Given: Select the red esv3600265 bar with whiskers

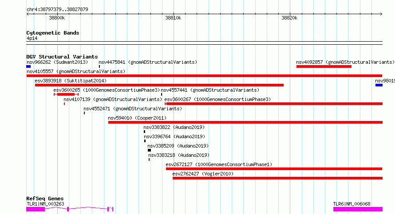Looking at the screenshot, I should coord(66,94).
